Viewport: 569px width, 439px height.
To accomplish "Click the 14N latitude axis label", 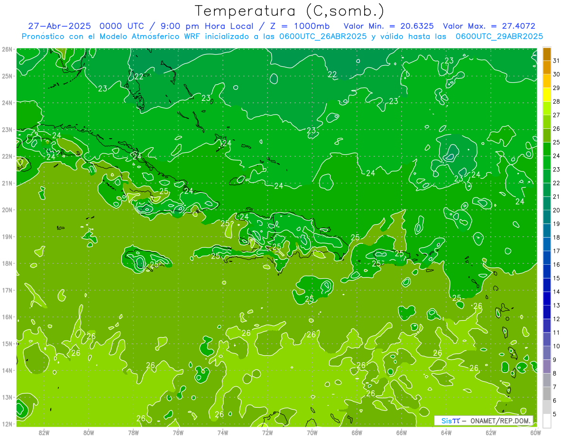I will tap(7, 370).
